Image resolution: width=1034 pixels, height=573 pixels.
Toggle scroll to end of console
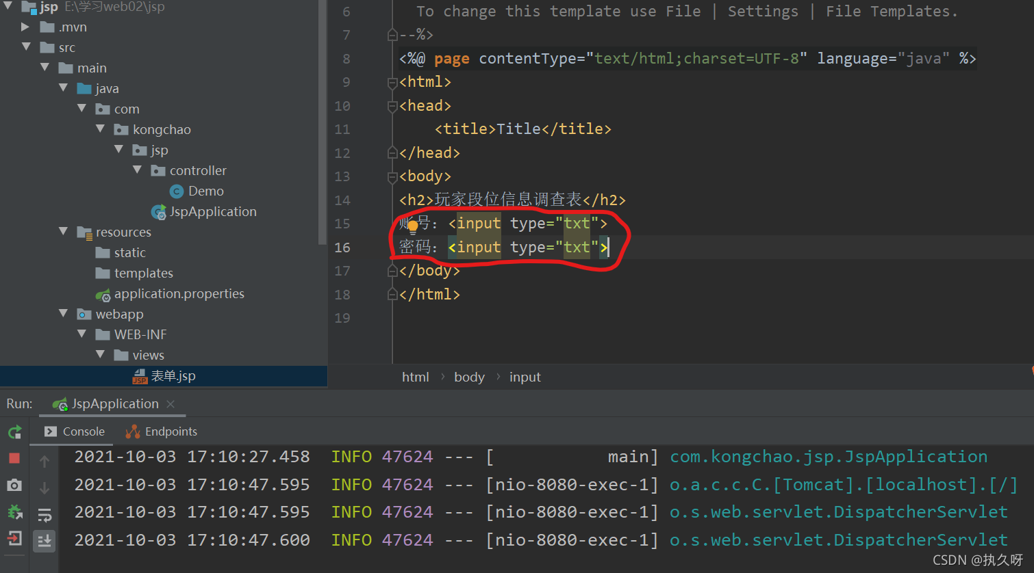(x=45, y=541)
